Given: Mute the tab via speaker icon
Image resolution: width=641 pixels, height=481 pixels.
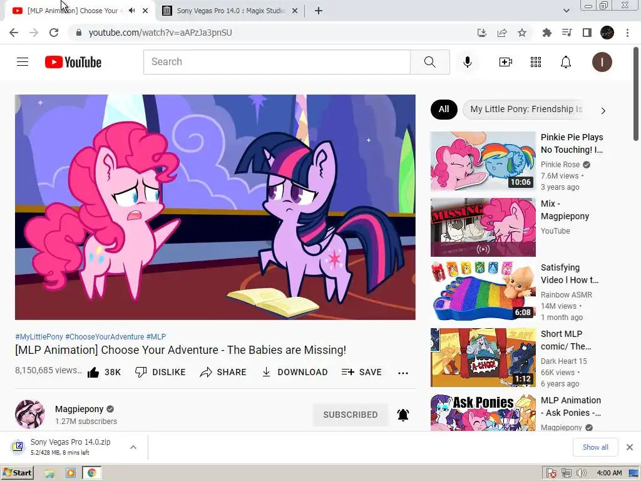Looking at the screenshot, I should coord(131,11).
